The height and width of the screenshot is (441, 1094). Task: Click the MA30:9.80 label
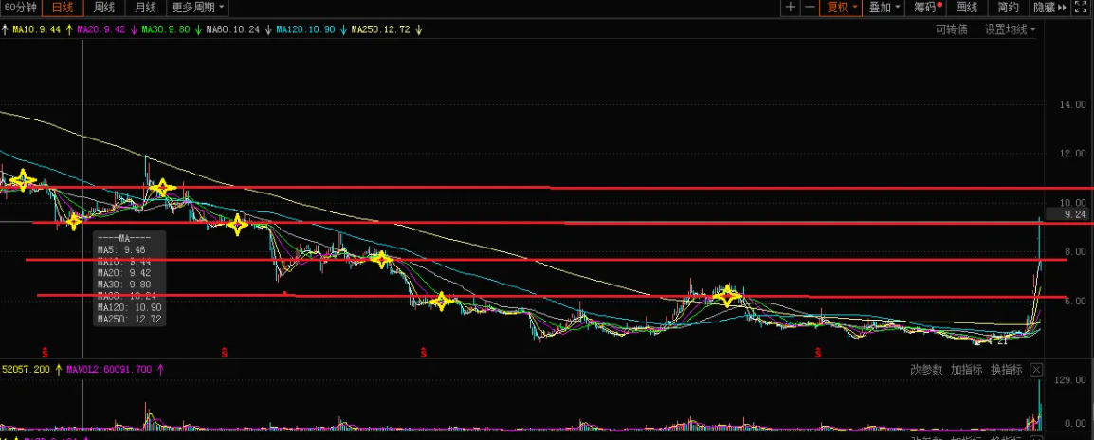165,29
